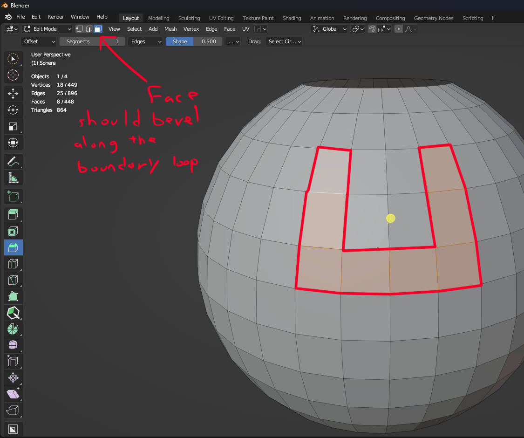Open the Mesh menu

pyautogui.click(x=170, y=29)
